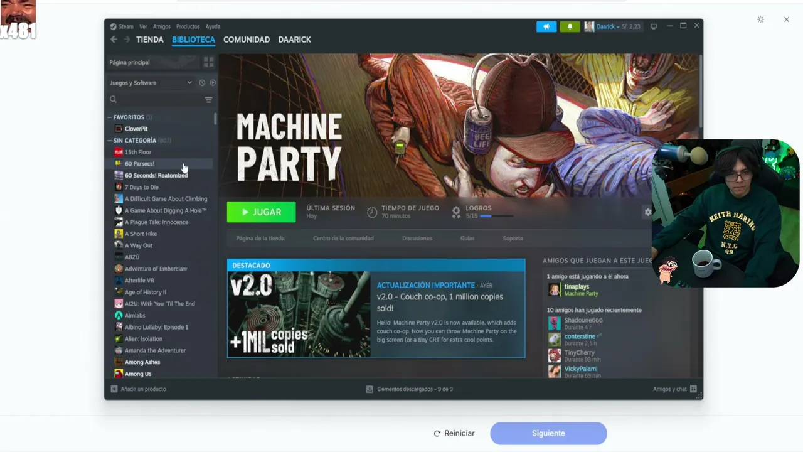Image resolution: width=803 pixels, height=452 pixels.
Task: Go forward with the right navigation arrow
Action: [x=127, y=40]
